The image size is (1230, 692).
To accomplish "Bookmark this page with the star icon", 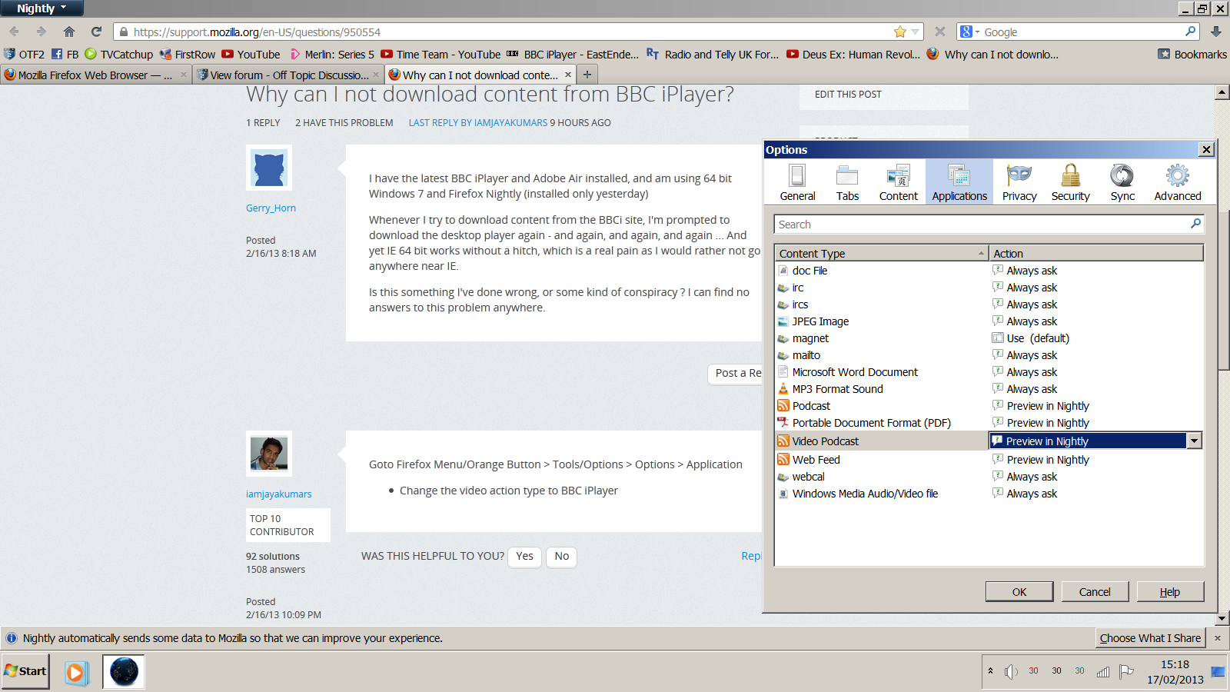I will click(900, 32).
